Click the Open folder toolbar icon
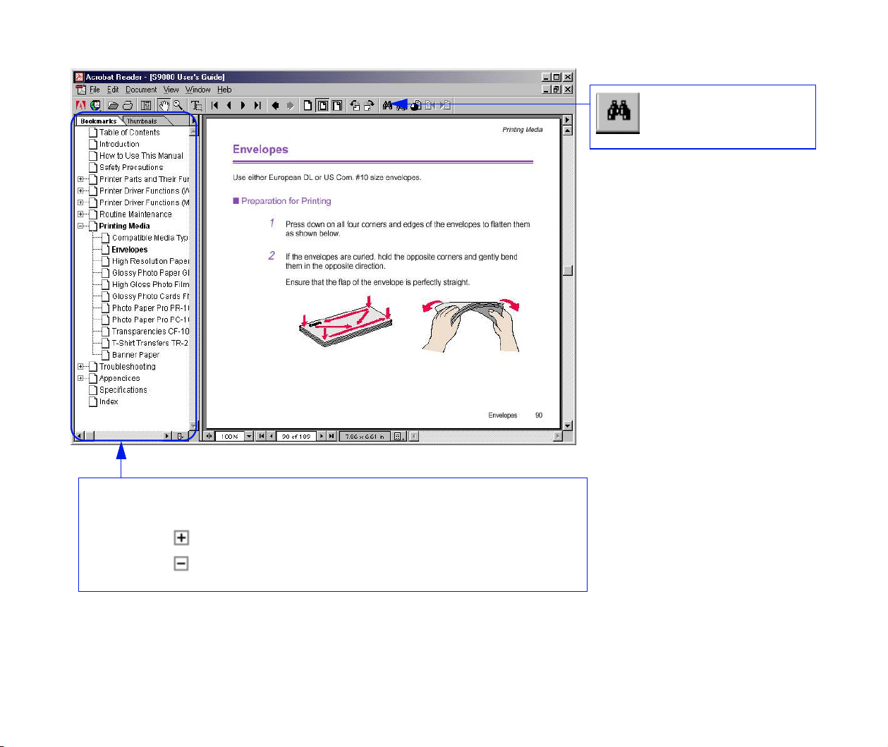888x747 pixels. pos(113,106)
